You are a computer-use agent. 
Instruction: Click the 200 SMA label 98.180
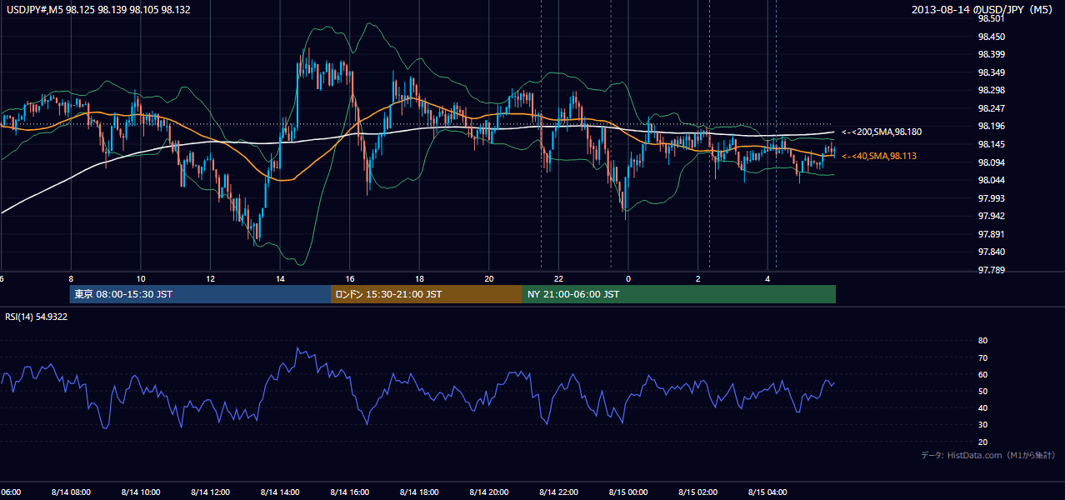pos(882,132)
